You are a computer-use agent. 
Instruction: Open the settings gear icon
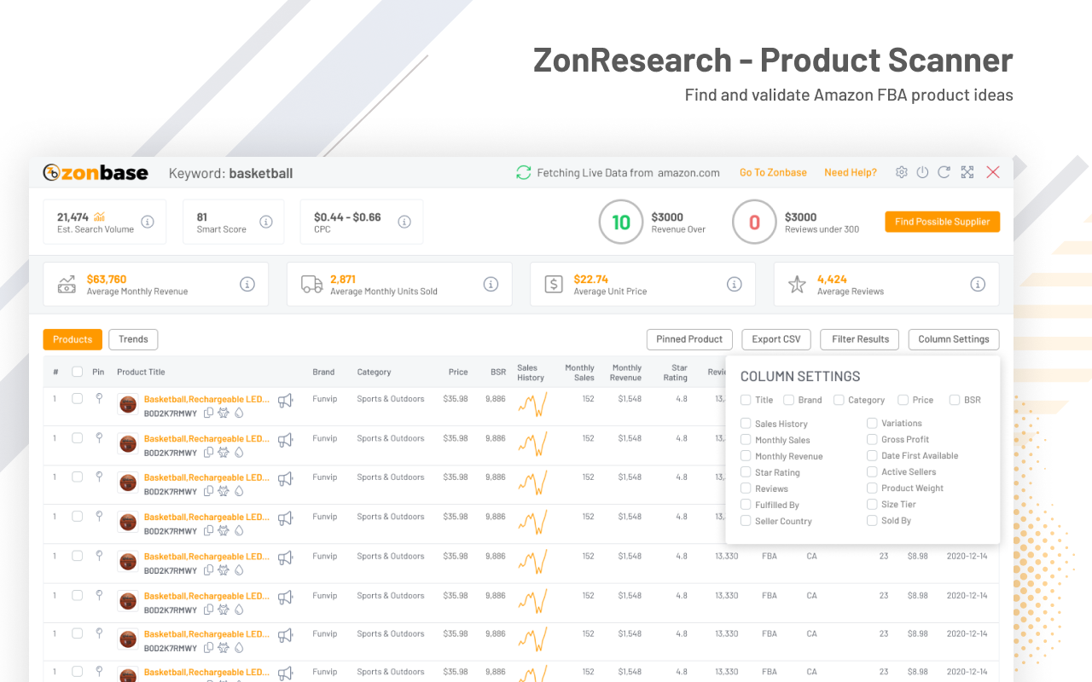[902, 172]
